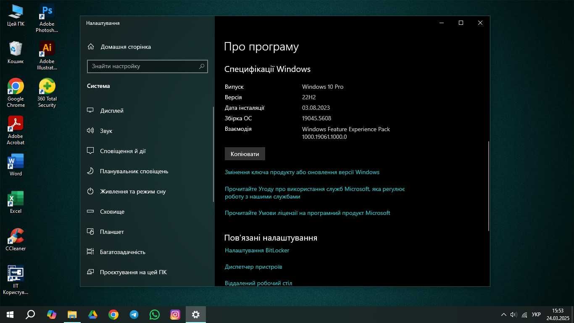Image resolution: width=574 pixels, height=323 pixels.
Task: Select the version value 22H2
Action: click(x=309, y=97)
